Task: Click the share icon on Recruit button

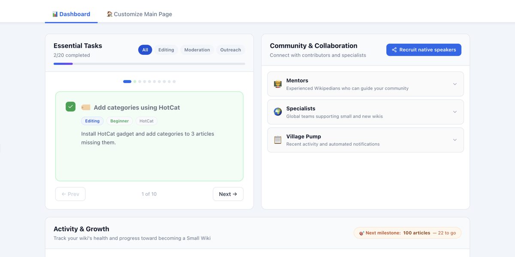Action: pos(394,50)
